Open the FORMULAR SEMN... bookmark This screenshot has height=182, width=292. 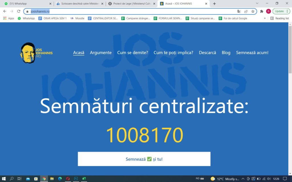[x=168, y=18]
